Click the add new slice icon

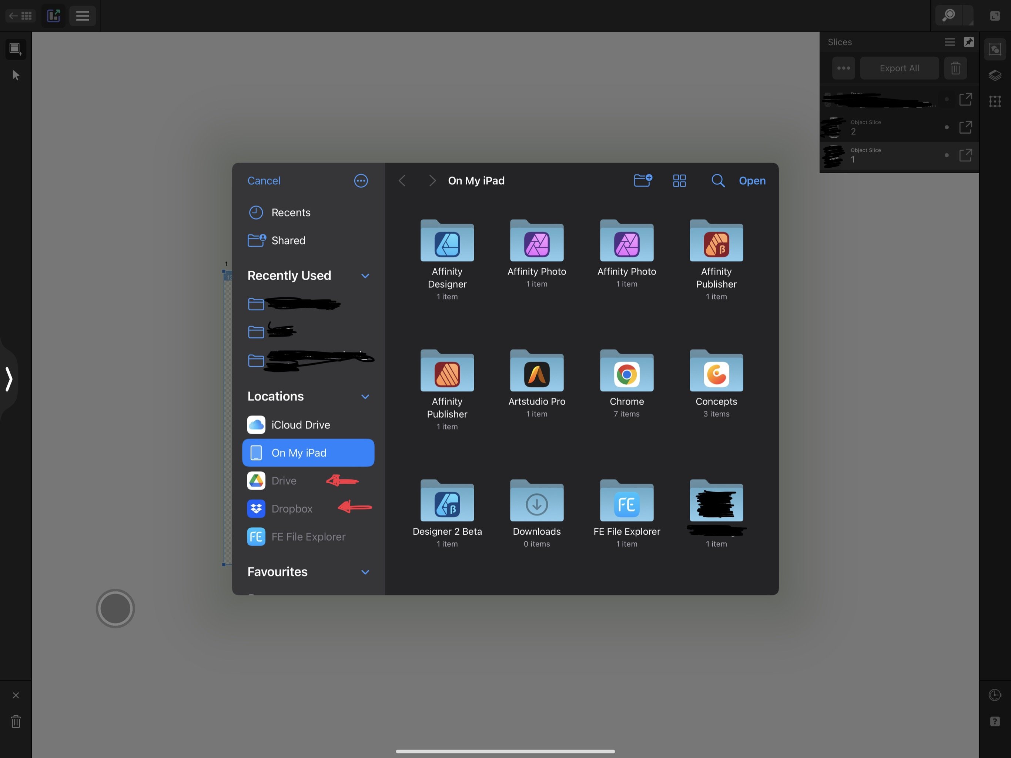click(16, 49)
